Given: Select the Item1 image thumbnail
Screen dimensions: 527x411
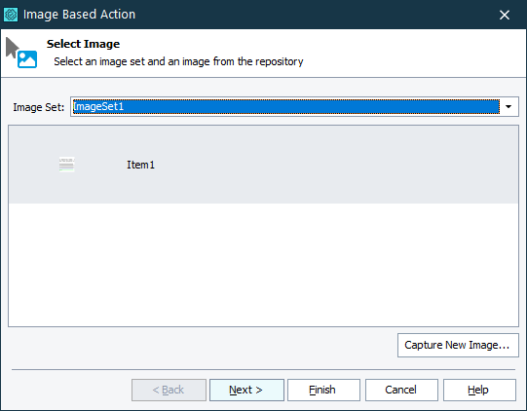Looking at the screenshot, I should point(66,165).
